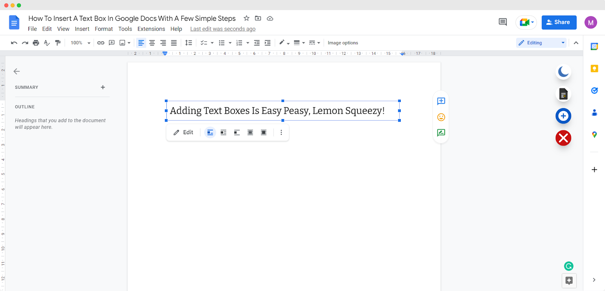Add a comment from the page margin
The width and height of the screenshot is (605, 291).
coord(441,101)
